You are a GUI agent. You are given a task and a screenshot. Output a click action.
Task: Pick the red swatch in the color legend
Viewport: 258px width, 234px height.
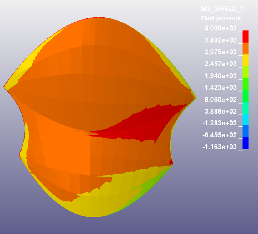click(245, 37)
